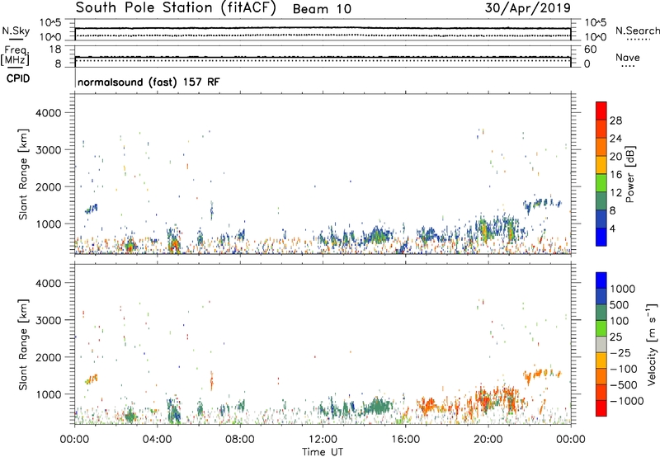Pick the dark green Power swatch between 8 and 12
This screenshot has height=457, width=660.
pos(601,201)
